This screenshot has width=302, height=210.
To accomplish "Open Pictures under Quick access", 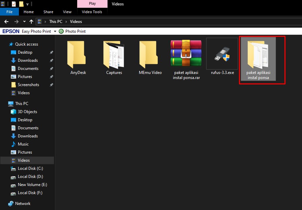I will tap(25, 77).
